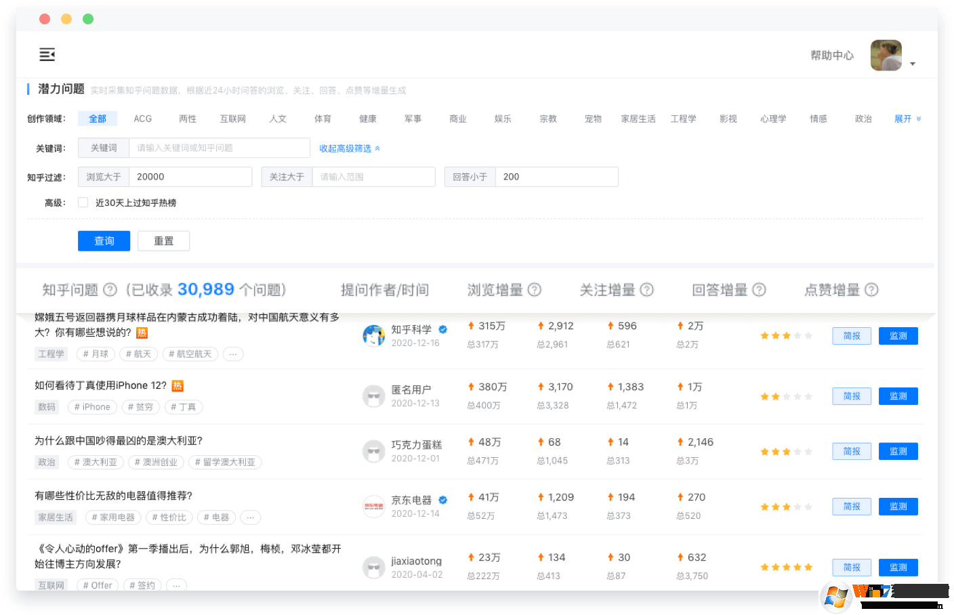Select the 娱乐 category tab

tap(503, 118)
